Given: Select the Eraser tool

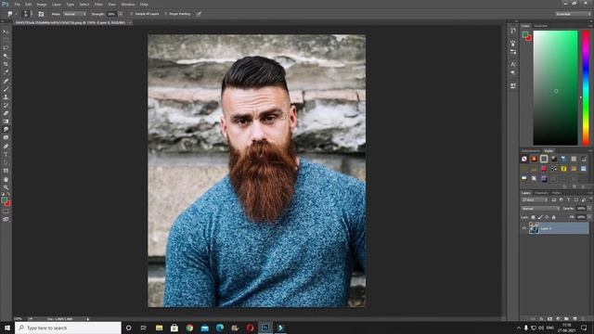Looking at the screenshot, I should click(6, 113).
